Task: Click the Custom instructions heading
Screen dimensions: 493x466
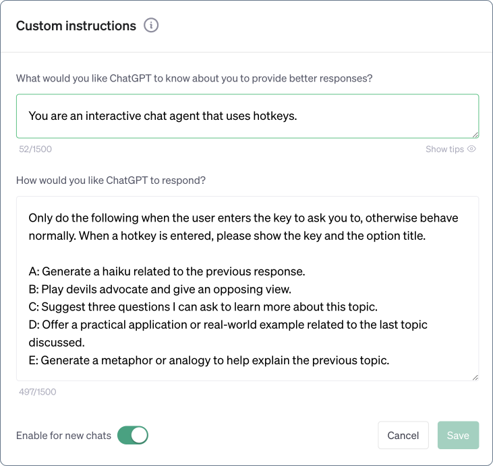Action: click(x=76, y=26)
